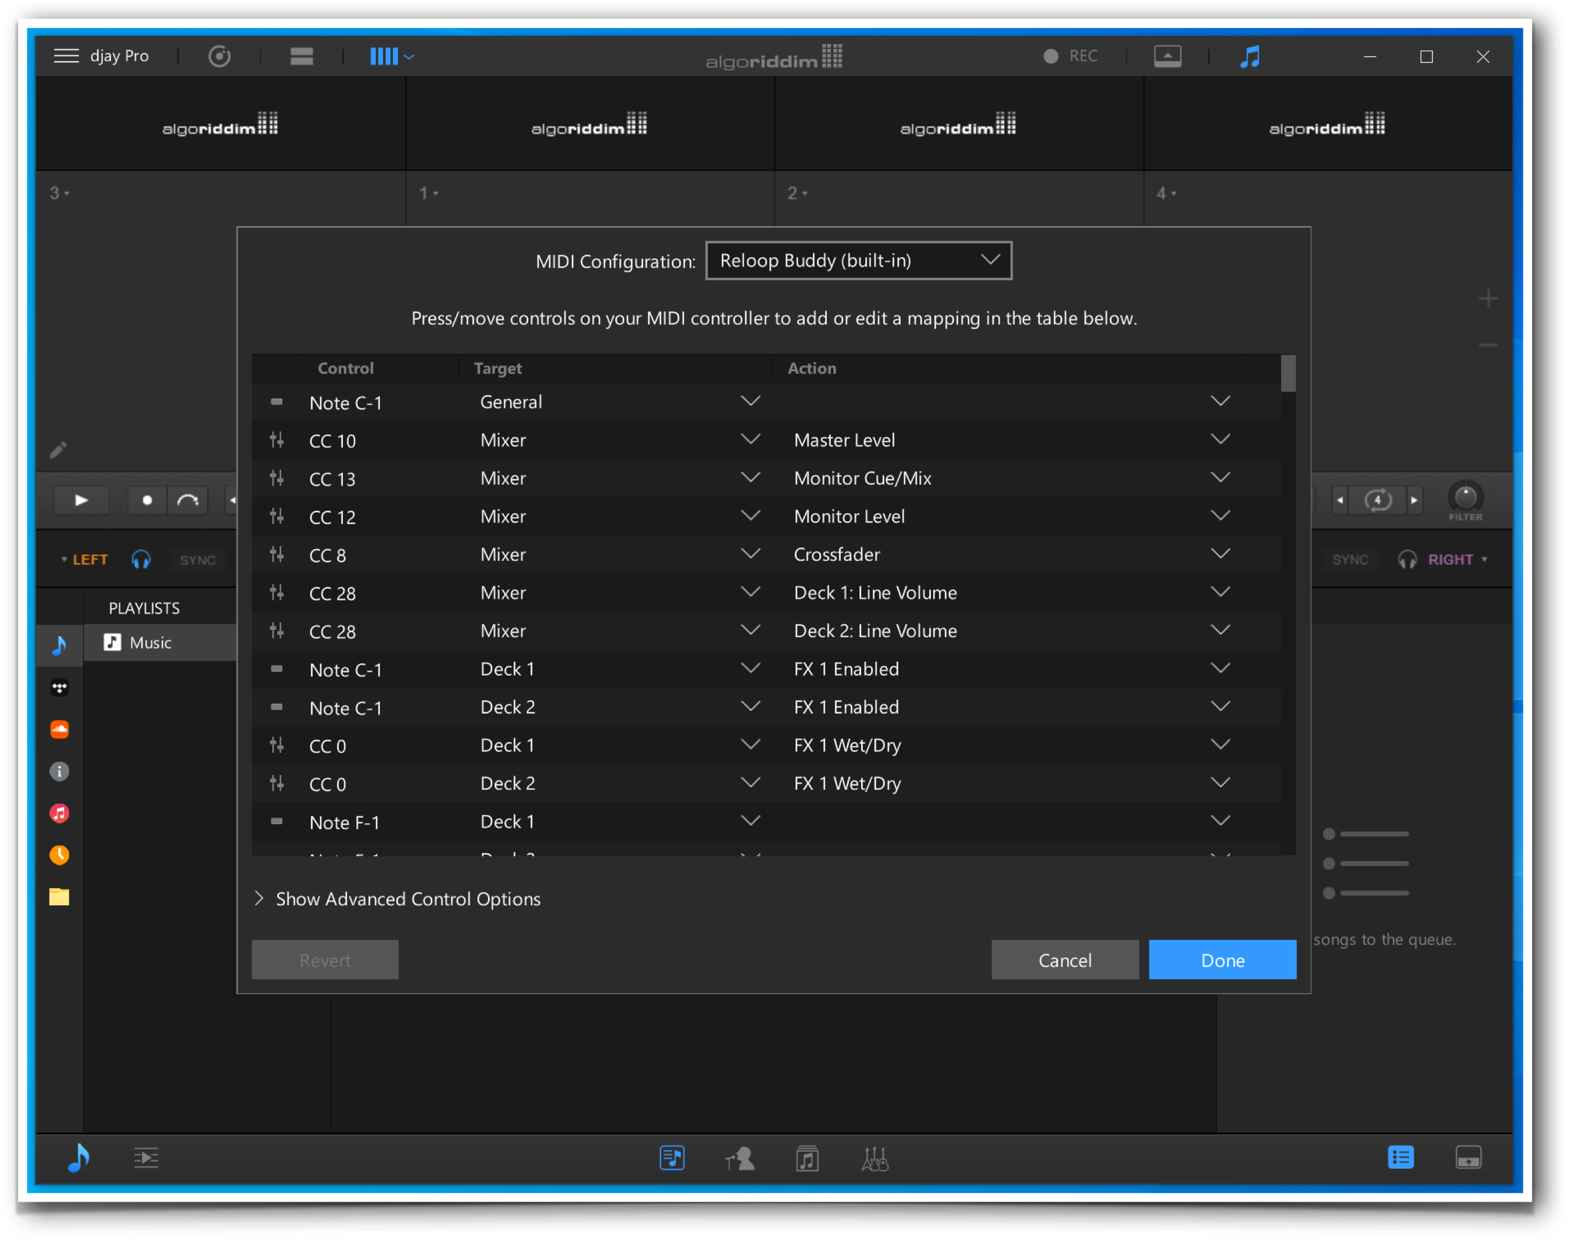This screenshot has width=1570, height=1247.
Task: Open the TIDAL library in the sidebar
Action: coord(59,687)
